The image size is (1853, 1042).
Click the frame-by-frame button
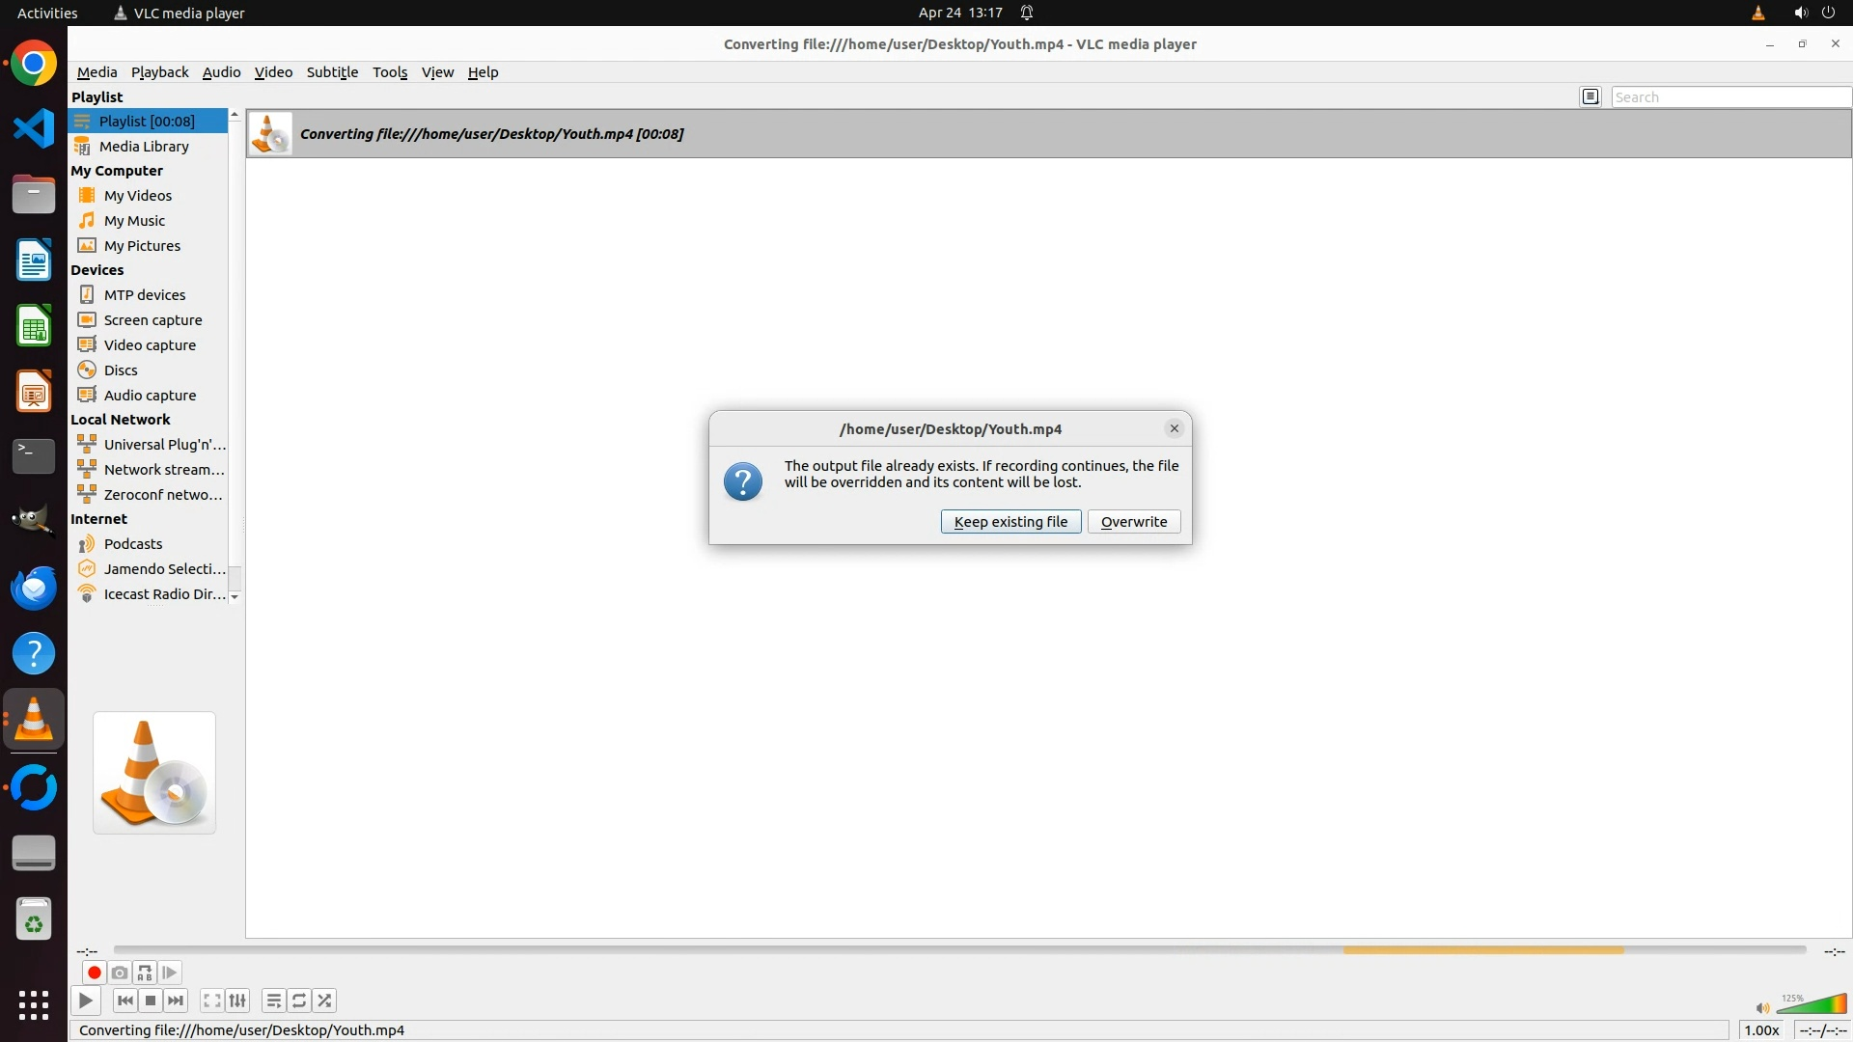click(x=170, y=973)
